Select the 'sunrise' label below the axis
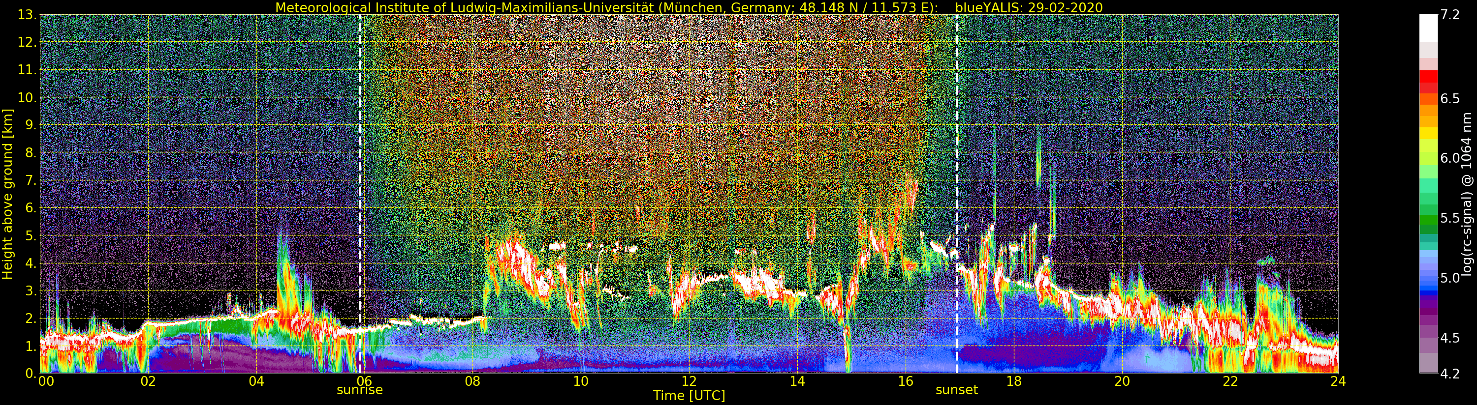Image resolution: width=1477 pixels, height=405 pixels. point(359,390)
